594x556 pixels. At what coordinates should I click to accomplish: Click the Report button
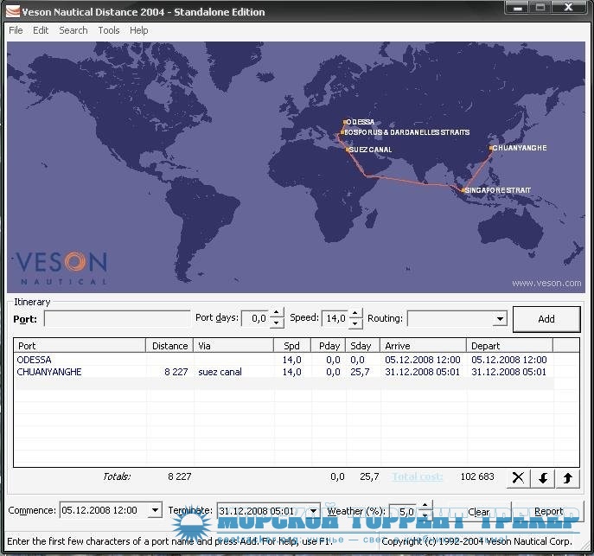click(548, 512)
